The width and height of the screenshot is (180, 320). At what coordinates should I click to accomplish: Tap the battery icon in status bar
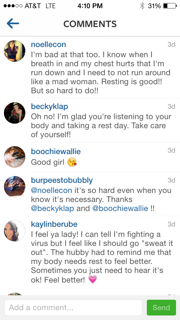tap(169, 6)
